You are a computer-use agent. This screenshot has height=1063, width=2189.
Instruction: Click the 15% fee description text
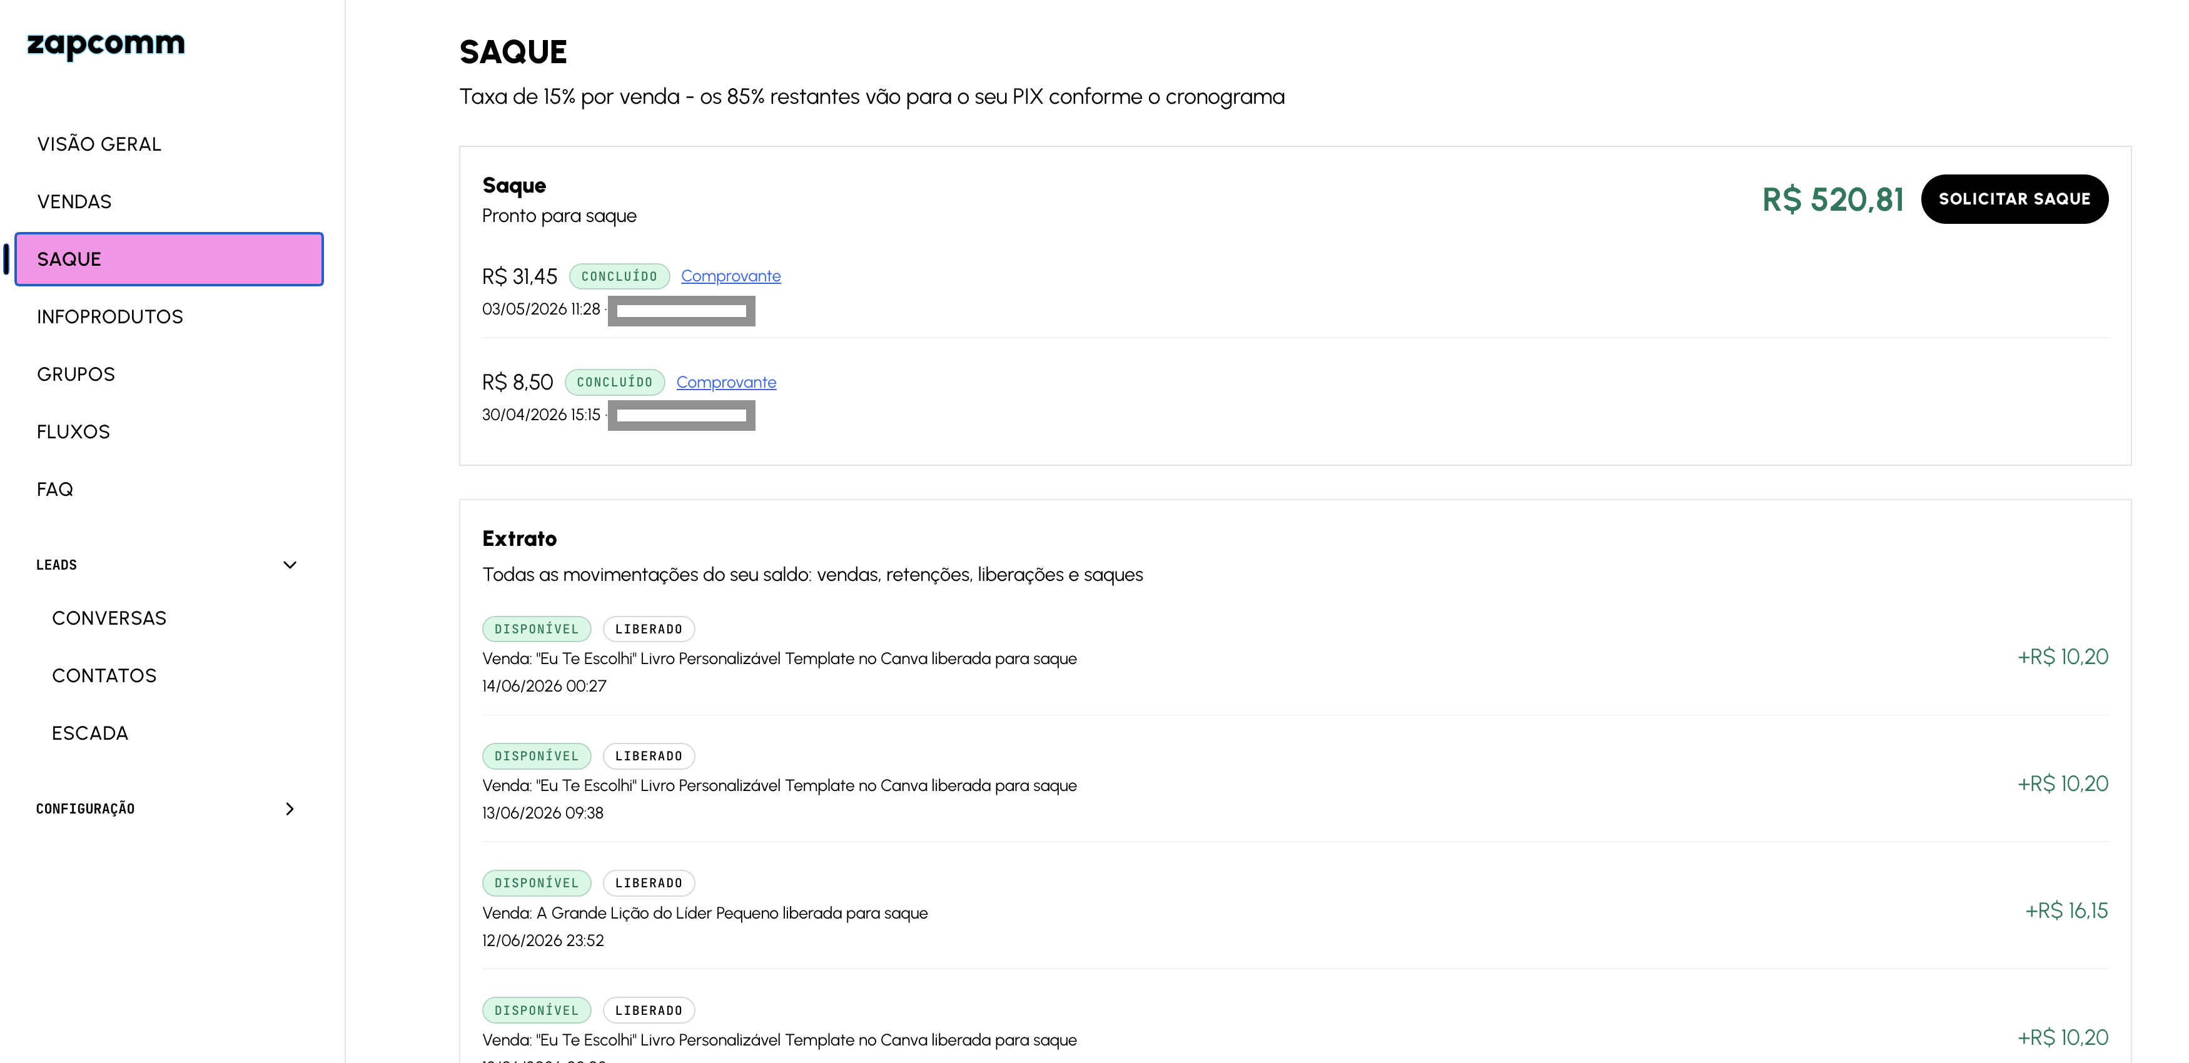click(872, 97)
